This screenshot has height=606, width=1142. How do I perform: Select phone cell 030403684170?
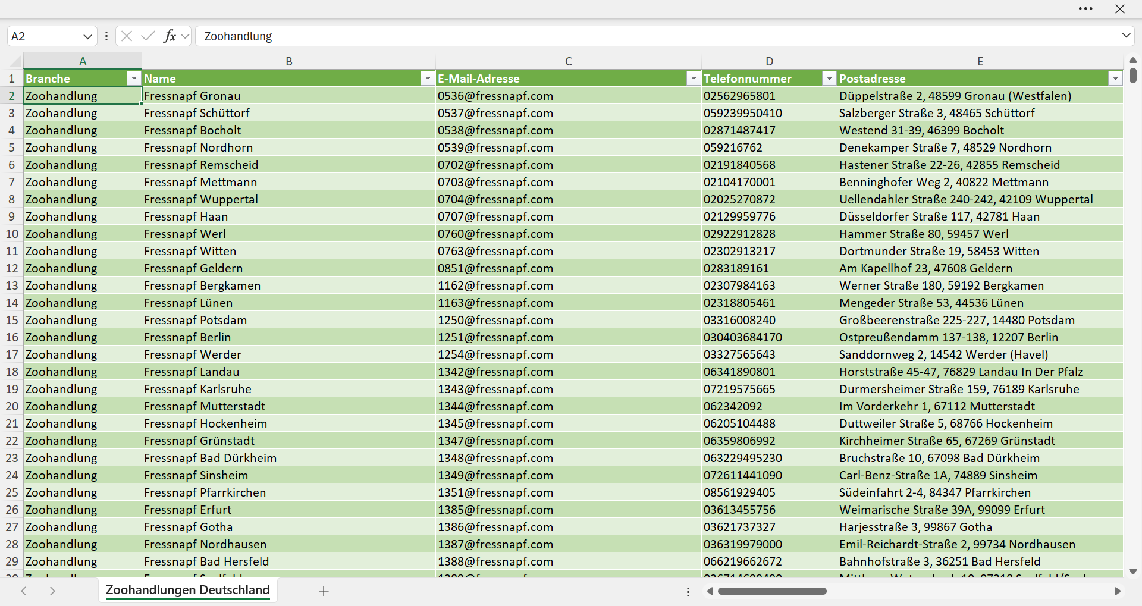point(769,337)
